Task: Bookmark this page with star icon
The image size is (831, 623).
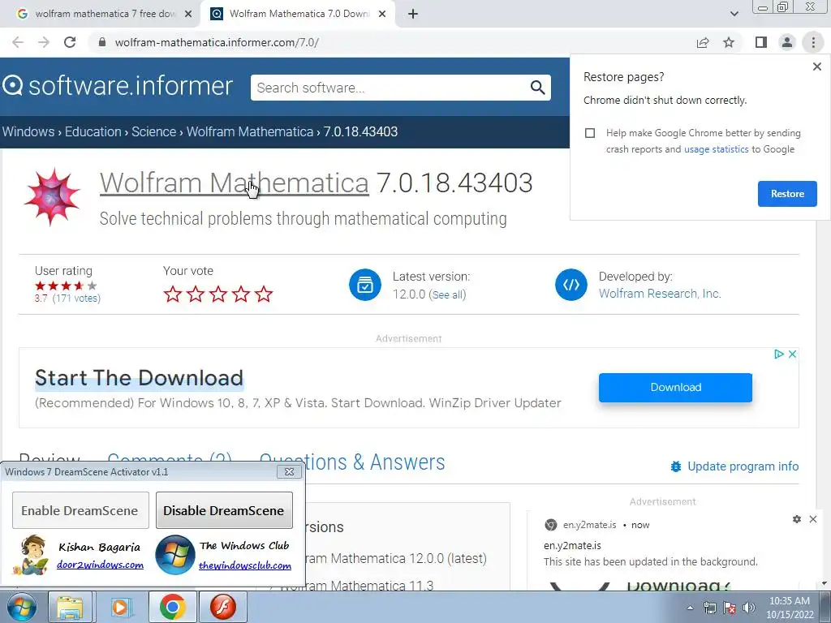Action: 730,42
